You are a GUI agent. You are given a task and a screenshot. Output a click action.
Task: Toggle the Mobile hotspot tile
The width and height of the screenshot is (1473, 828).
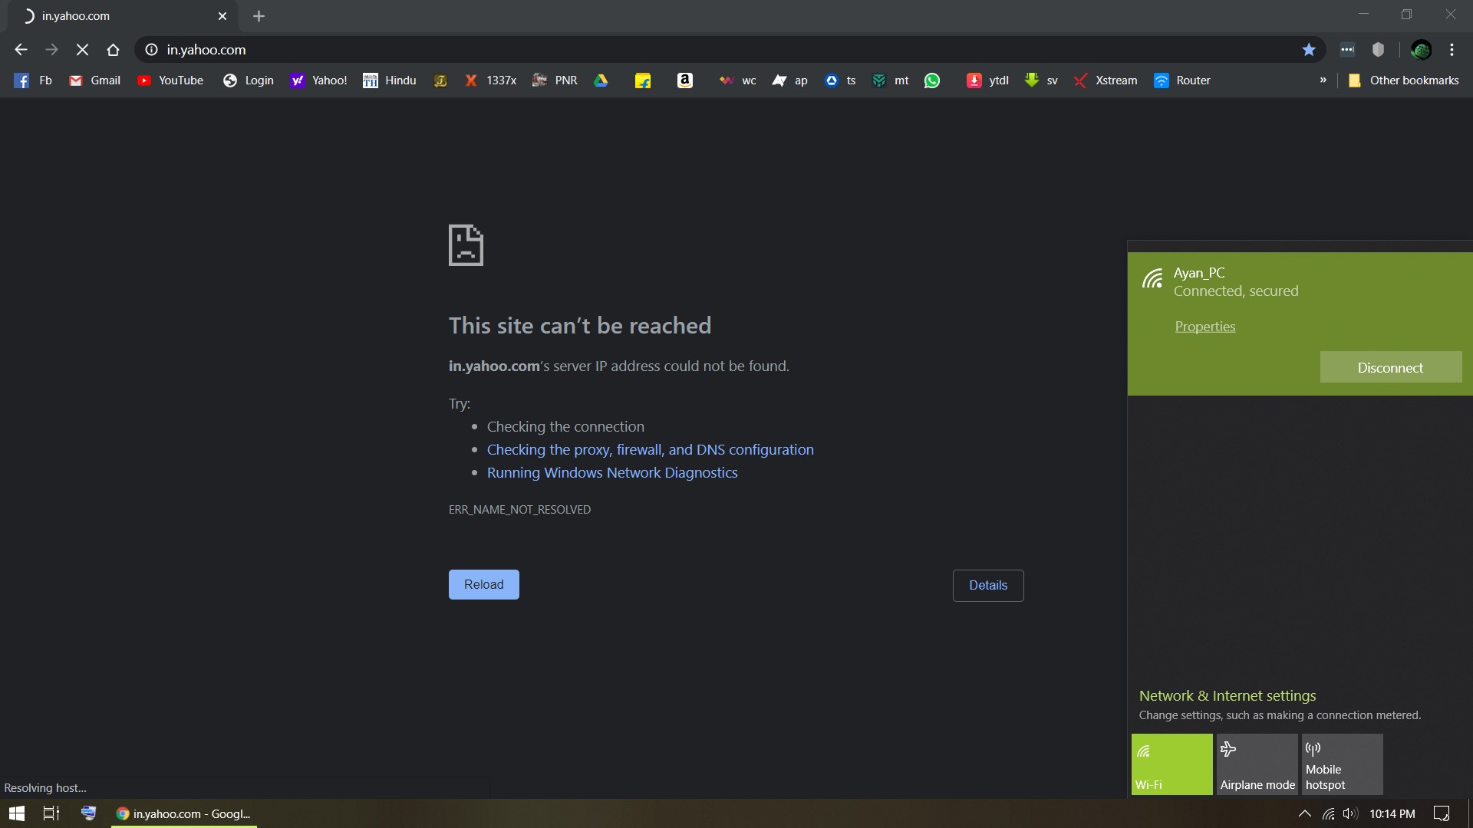tap(1342, 764)
